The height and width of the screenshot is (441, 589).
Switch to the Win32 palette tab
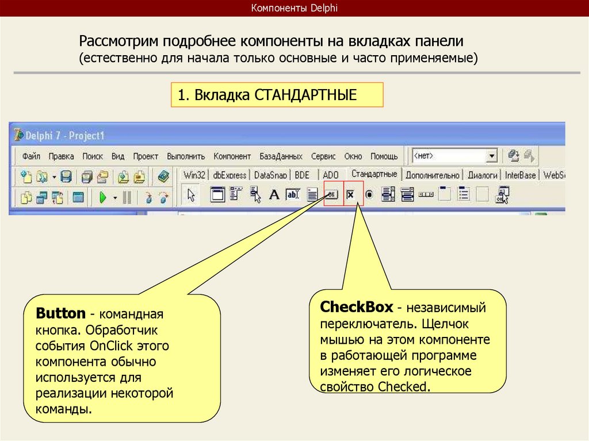(194, 175)
